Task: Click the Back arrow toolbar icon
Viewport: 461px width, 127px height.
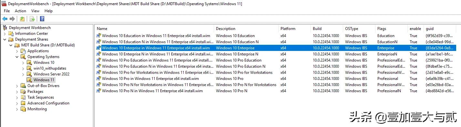Action: click(5, 19)
